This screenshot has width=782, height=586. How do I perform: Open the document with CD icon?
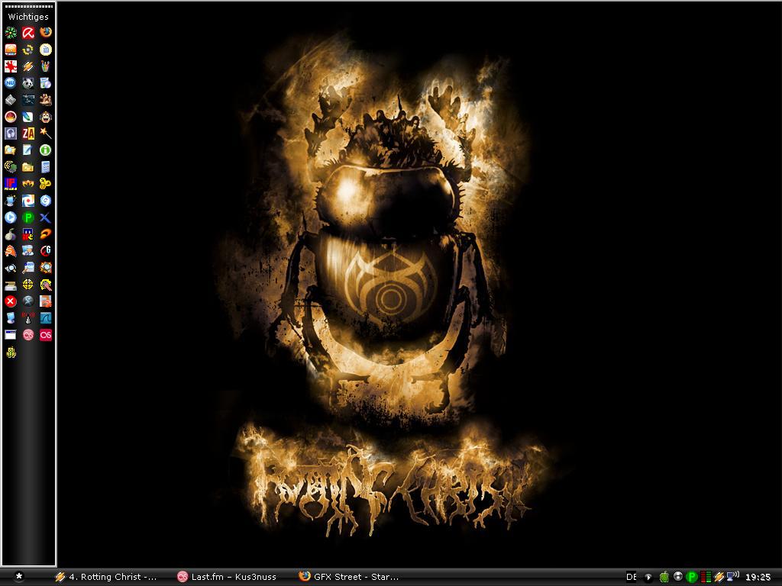point(45,83)
